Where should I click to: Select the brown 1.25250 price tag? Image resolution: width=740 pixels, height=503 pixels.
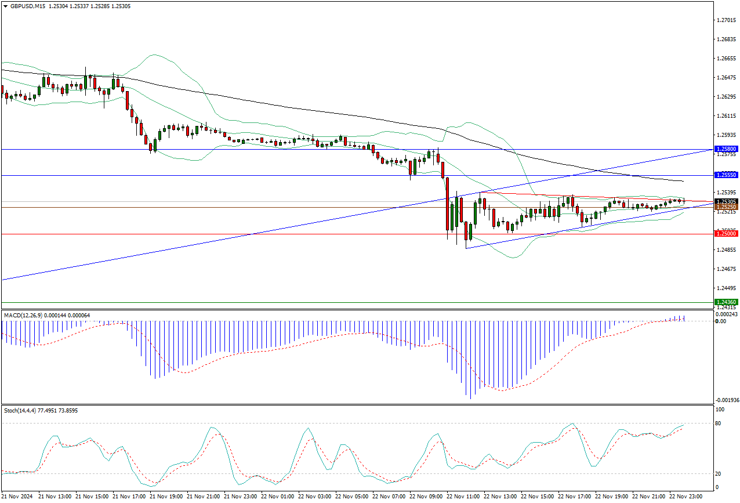coord(726,207)
